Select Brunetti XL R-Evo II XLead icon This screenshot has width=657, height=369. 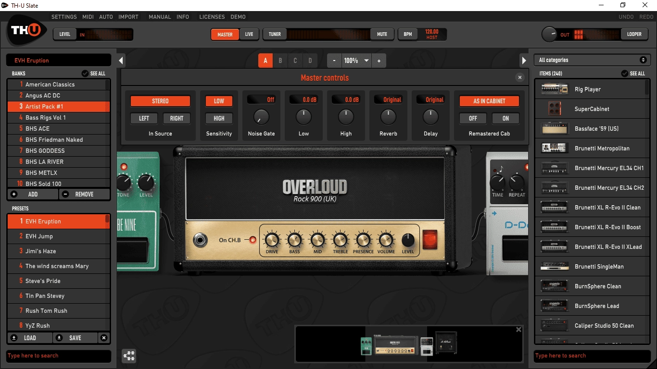554,246
